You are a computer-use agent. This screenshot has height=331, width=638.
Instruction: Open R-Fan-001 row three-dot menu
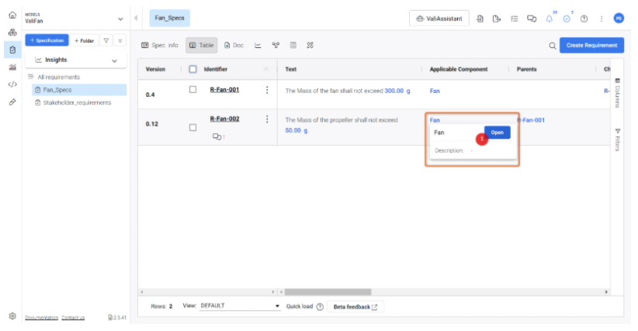point(267,90)
